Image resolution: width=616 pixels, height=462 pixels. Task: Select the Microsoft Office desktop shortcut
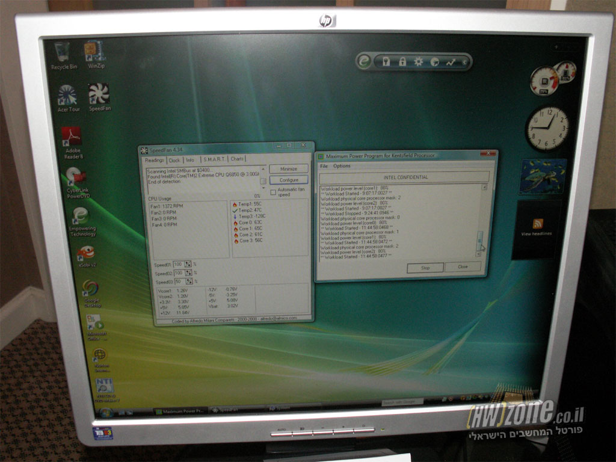[x=96, y=327]
